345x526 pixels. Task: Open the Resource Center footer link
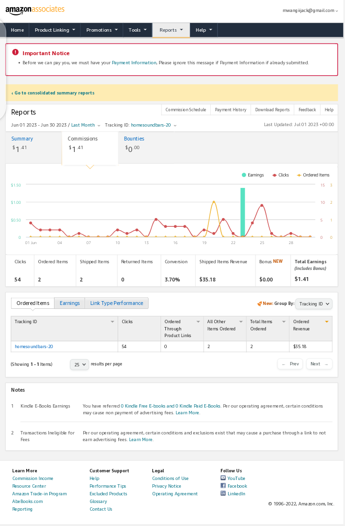click(29, 486)
